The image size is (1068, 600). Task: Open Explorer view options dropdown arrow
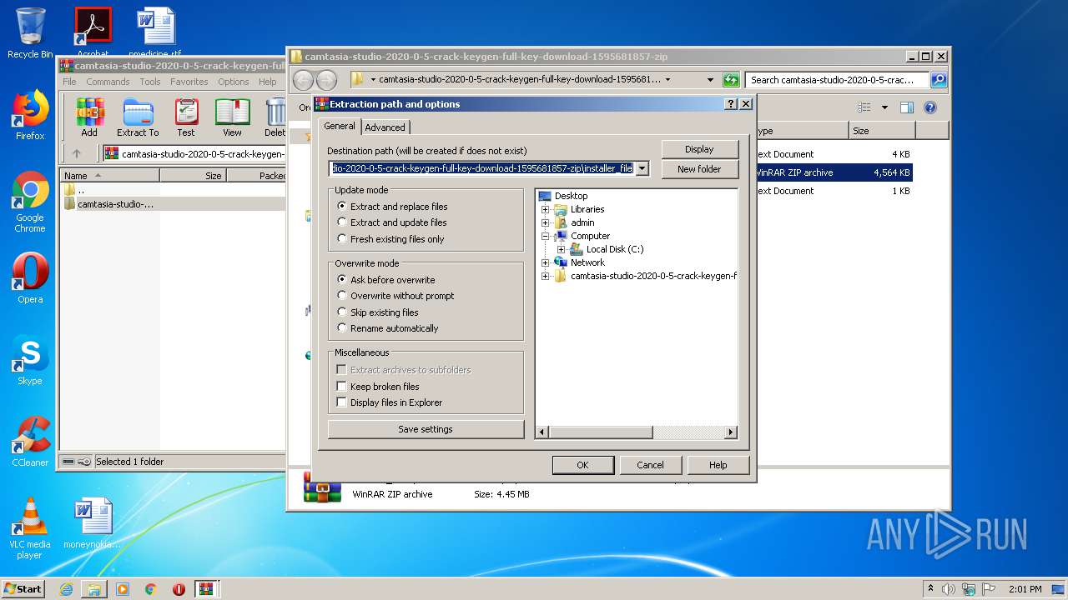click(884, 107)
